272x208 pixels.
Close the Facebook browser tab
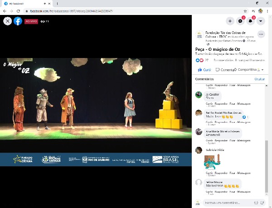[x=49, y=4]
